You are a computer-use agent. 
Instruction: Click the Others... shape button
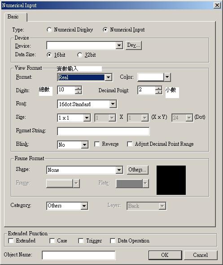click(138, 170)
